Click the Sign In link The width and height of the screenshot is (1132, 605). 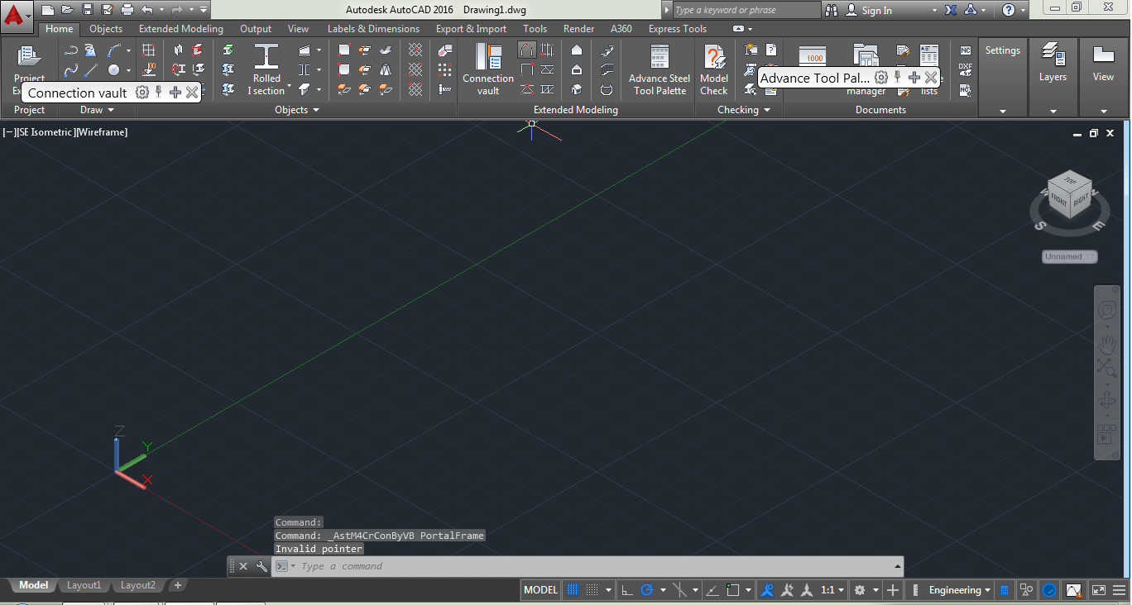[x=879, y=10]
